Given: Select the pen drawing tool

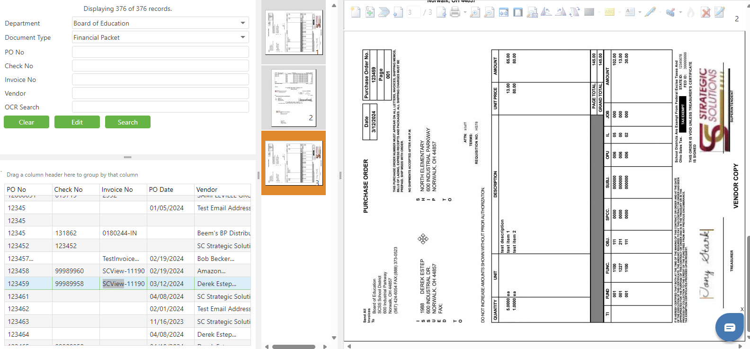Looking at the screenshot, I should (650, 12).
